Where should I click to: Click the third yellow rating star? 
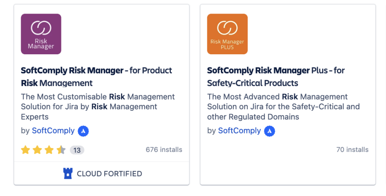(x=49, y=150)
